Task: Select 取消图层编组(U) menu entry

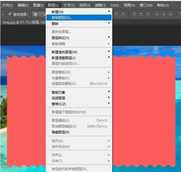Action: tap(79, 126)
